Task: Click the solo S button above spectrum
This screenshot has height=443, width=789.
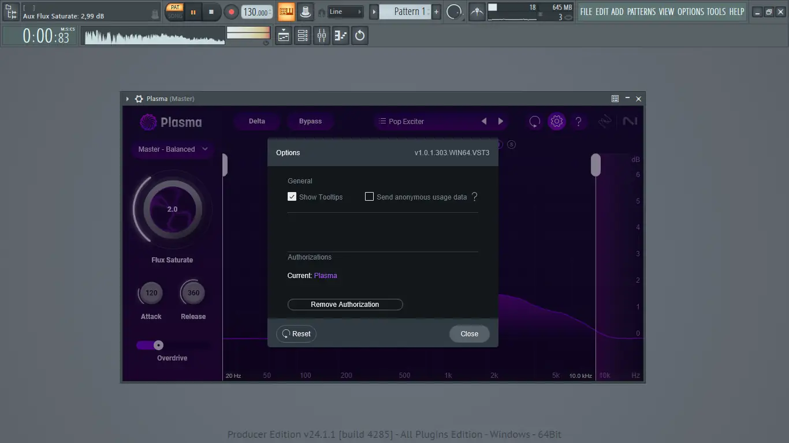Action: [x=511, y=144]
